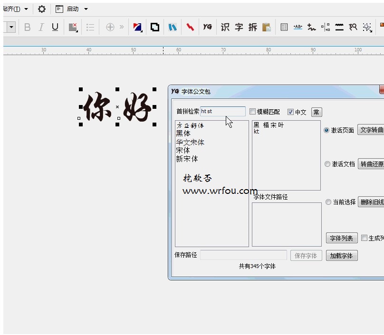
Task: Click the 拆 split text icon
Action: [x=253, y=27]
